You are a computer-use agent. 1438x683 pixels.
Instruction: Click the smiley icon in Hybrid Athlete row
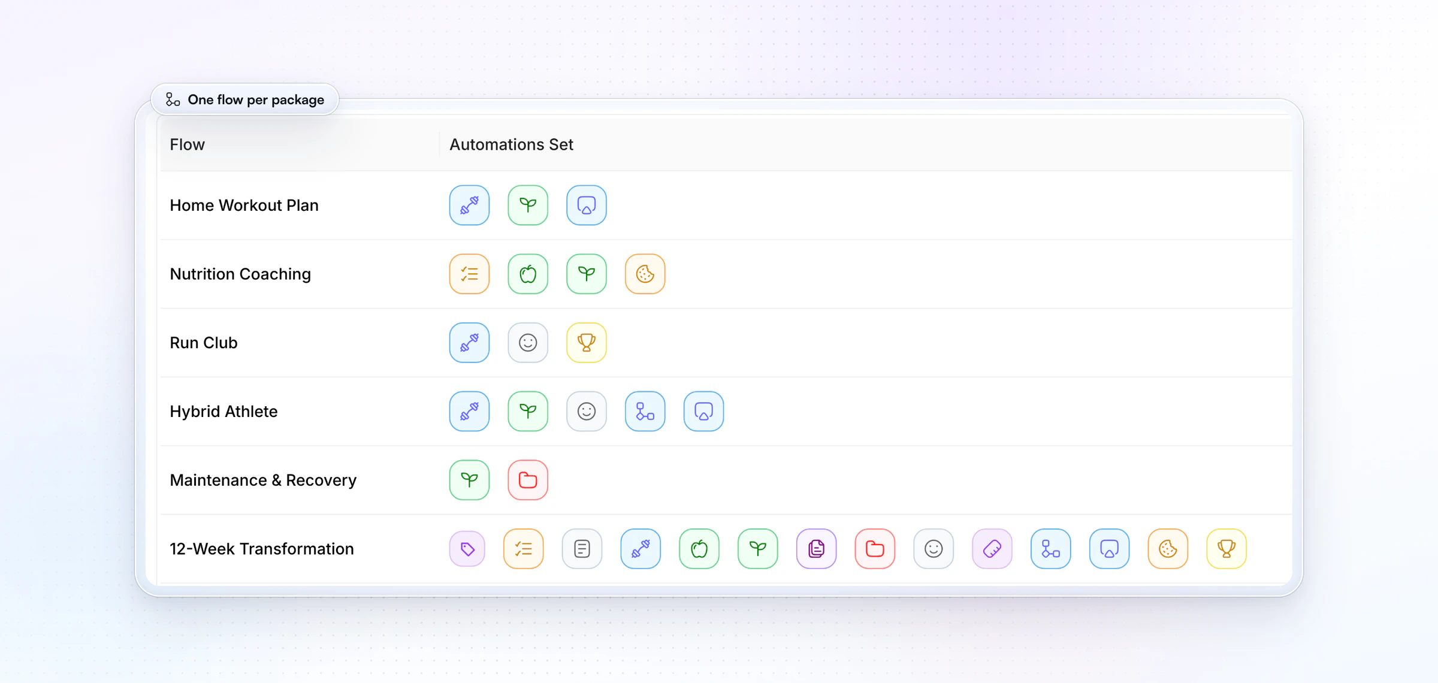tap(587, 412)
